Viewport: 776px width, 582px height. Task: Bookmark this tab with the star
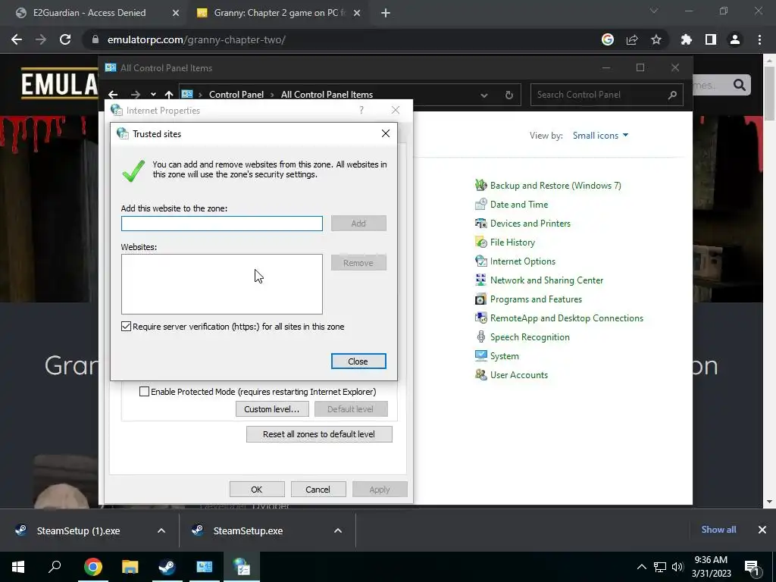coord(656,39)
